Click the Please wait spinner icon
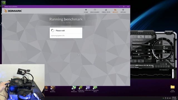Image resolution: width=178 pixels, height=100 pixels. [x=53, y=31]
